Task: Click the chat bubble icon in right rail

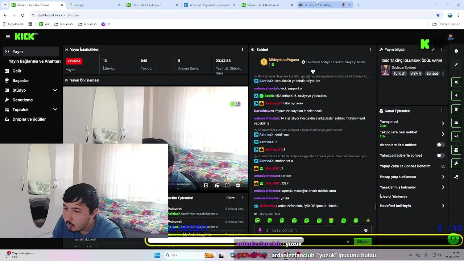Action: 456,123
